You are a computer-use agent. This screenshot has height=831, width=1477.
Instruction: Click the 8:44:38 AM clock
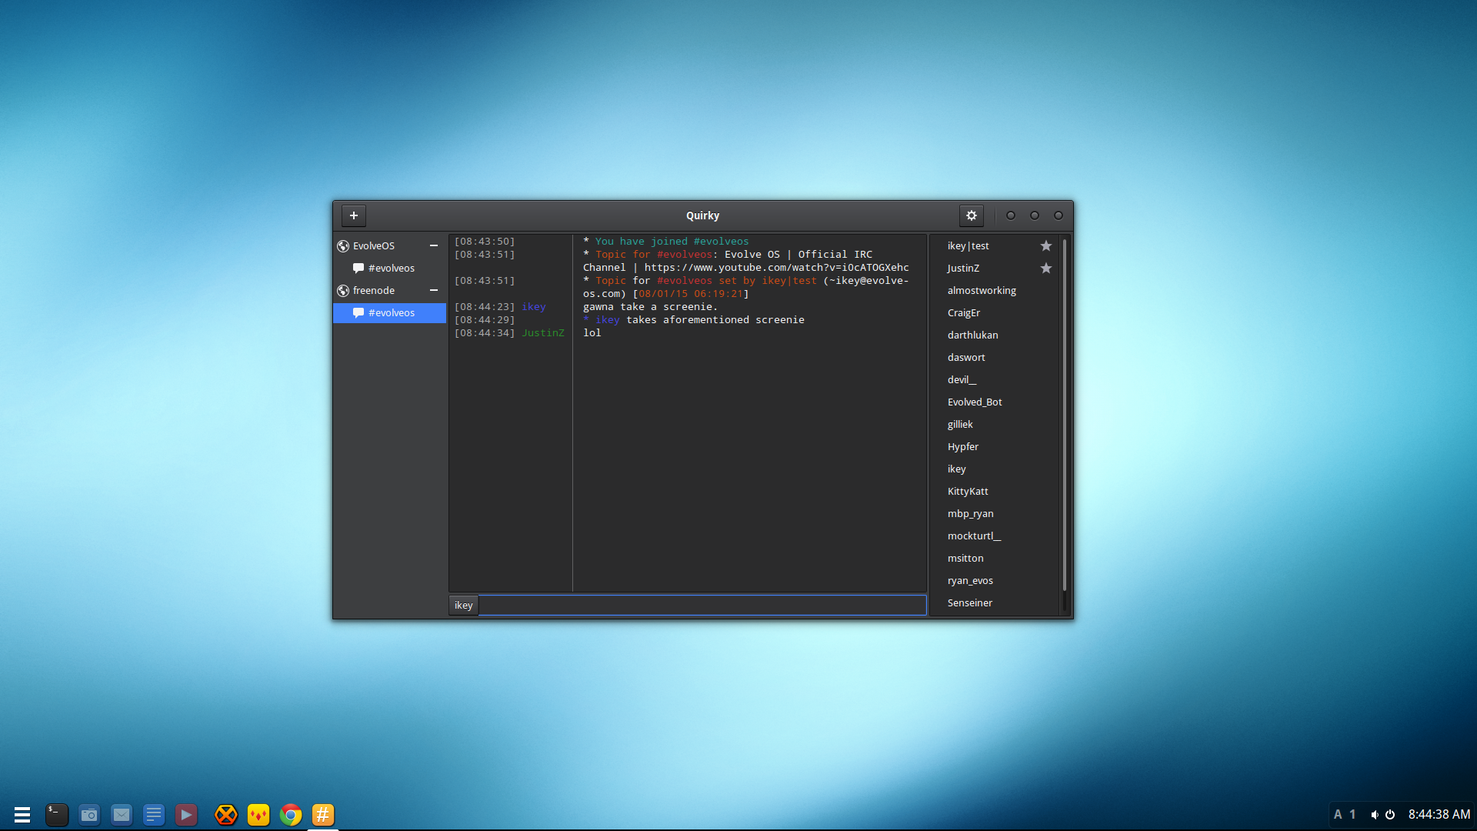1439,815
